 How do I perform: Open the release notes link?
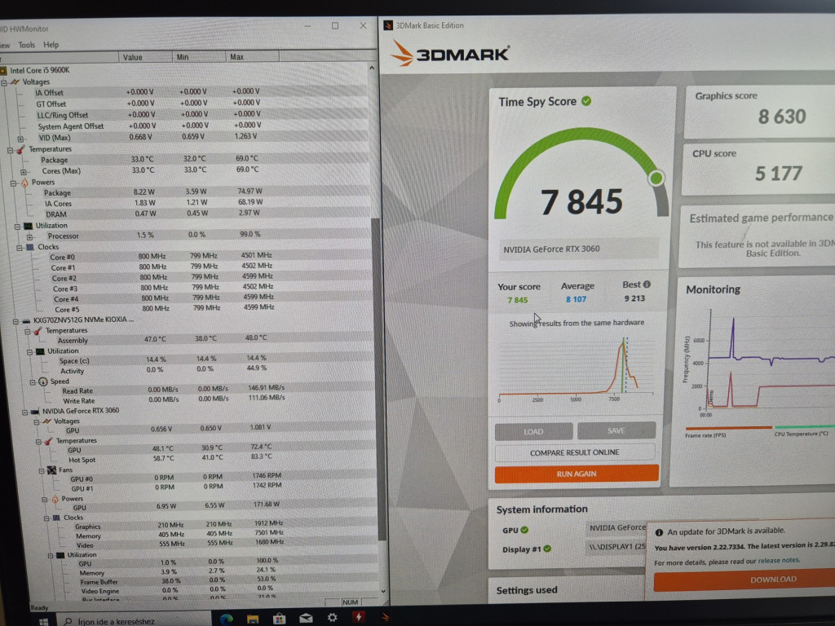pyautogui.click(x=779, y=561)
